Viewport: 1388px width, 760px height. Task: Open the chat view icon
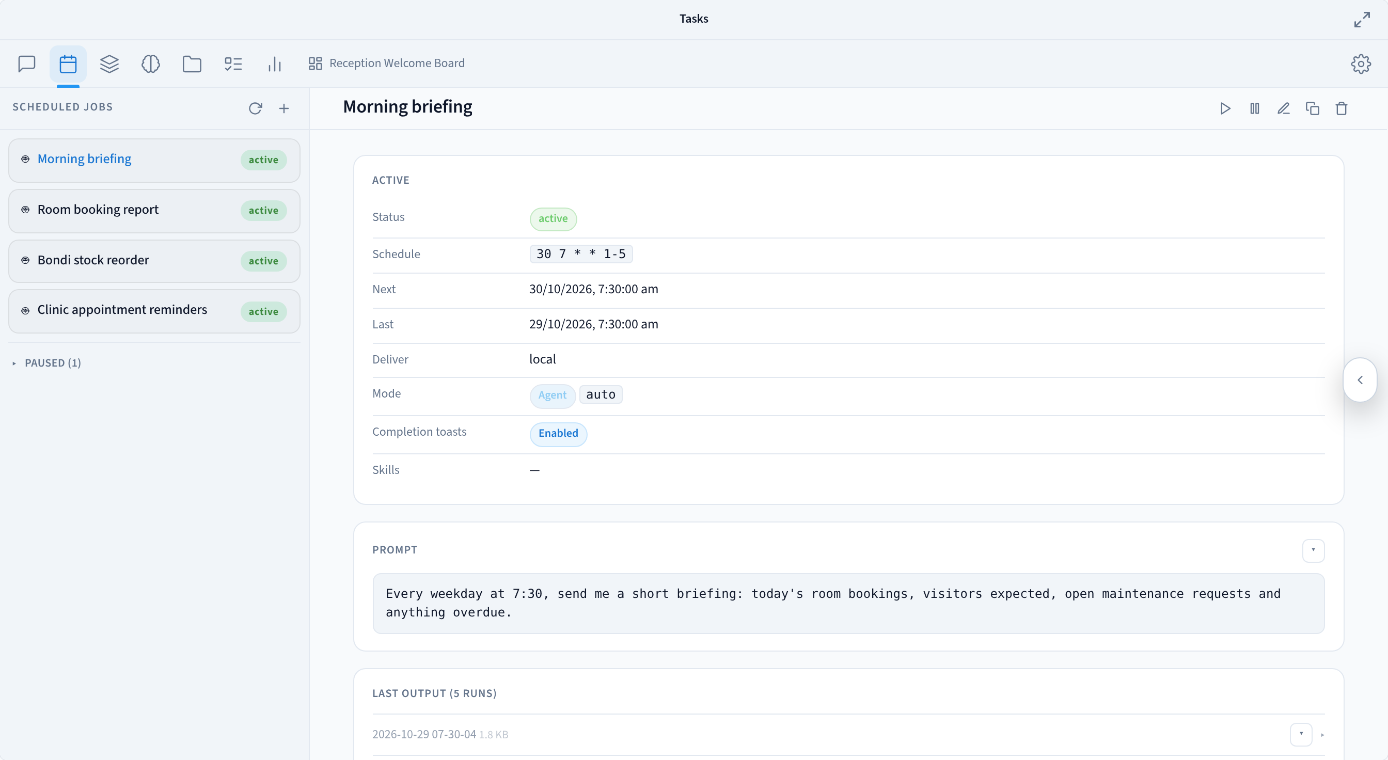coord(26,64)
